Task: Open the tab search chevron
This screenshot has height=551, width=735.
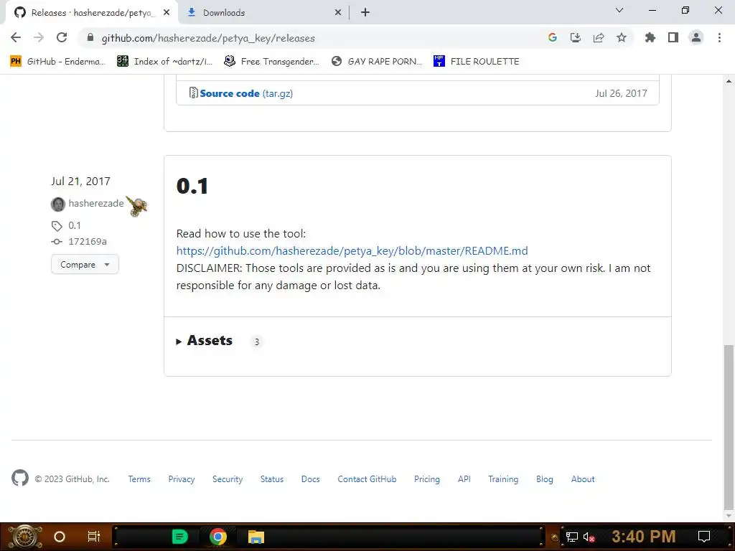Action: (619, 10)
